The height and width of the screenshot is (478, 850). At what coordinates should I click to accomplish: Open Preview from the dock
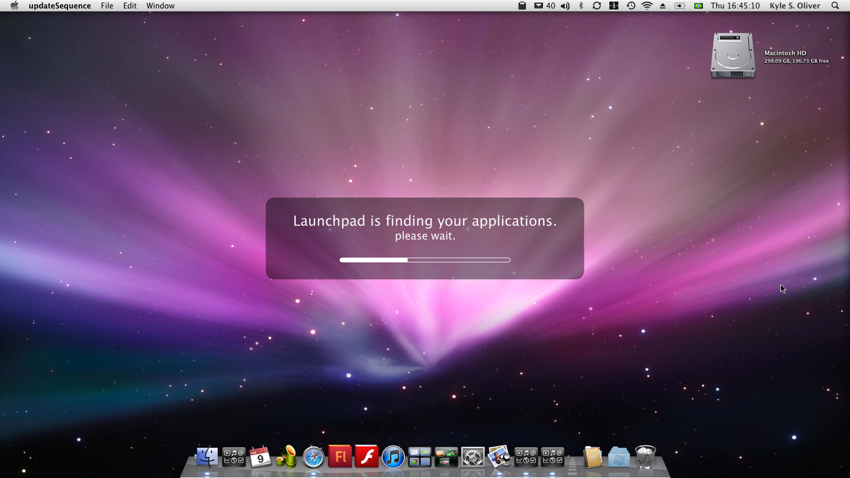(x=499, y=457)
